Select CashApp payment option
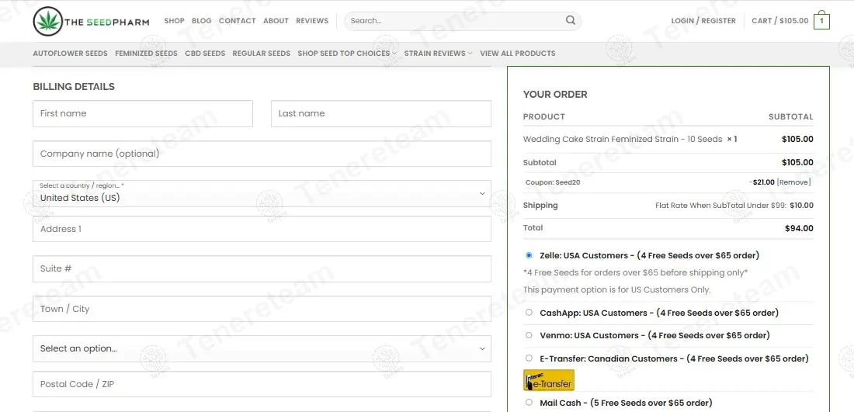The height and width of the screenshot is (412, 854). coord(529,313)
